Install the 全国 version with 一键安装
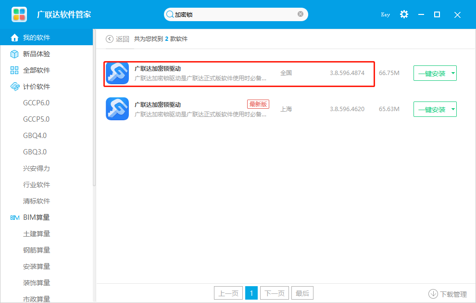 432,73
